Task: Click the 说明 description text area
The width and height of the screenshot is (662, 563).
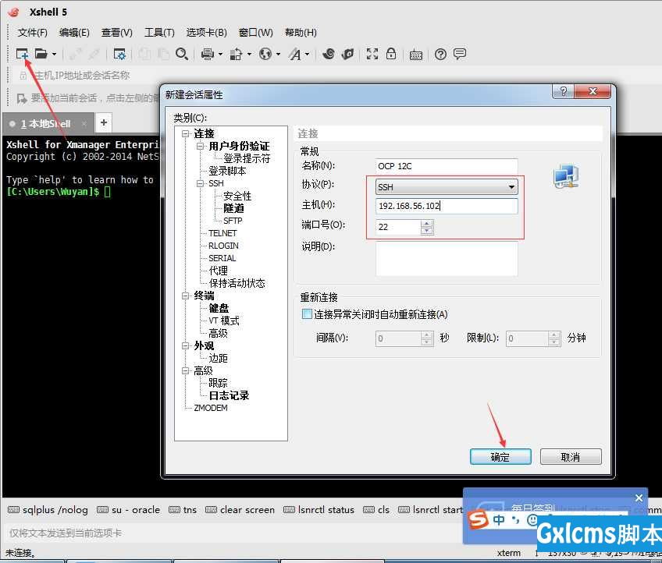Action: [447, 259]
